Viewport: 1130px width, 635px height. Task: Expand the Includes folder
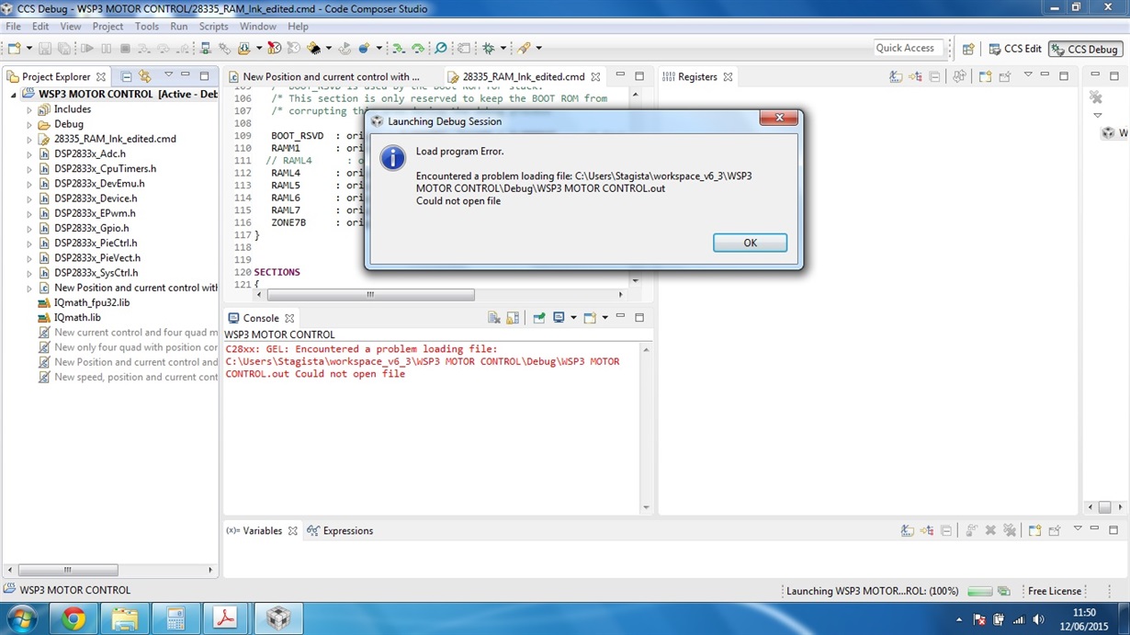point(29,109)
